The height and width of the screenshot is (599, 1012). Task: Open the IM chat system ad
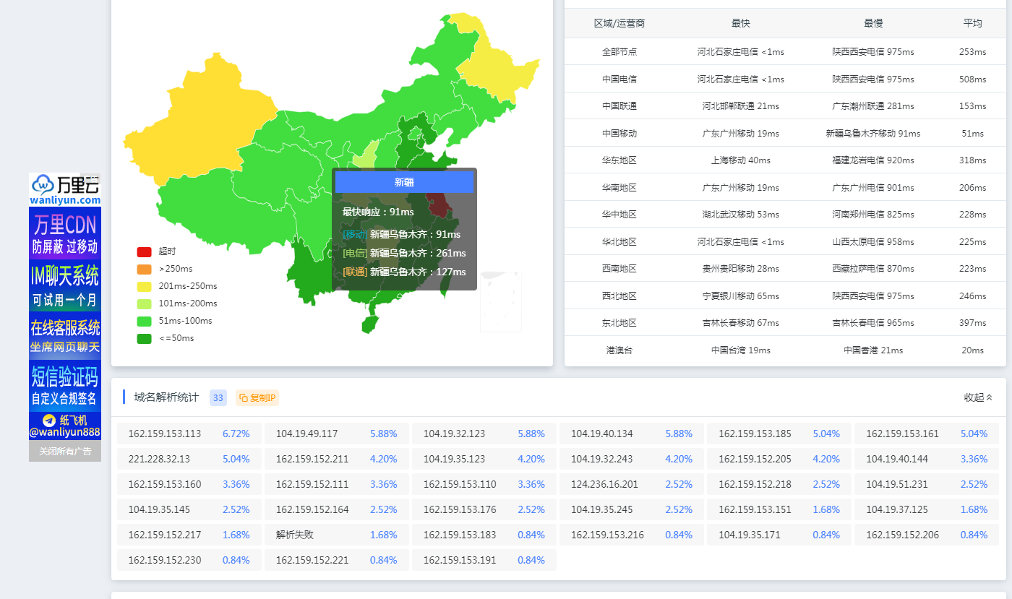[65, 286]
